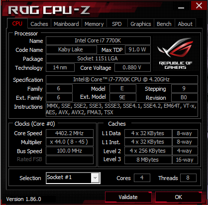The width and height of the screenshot is (208, 205).
Task: Open the SPD tab
Action: click(117, 24)
